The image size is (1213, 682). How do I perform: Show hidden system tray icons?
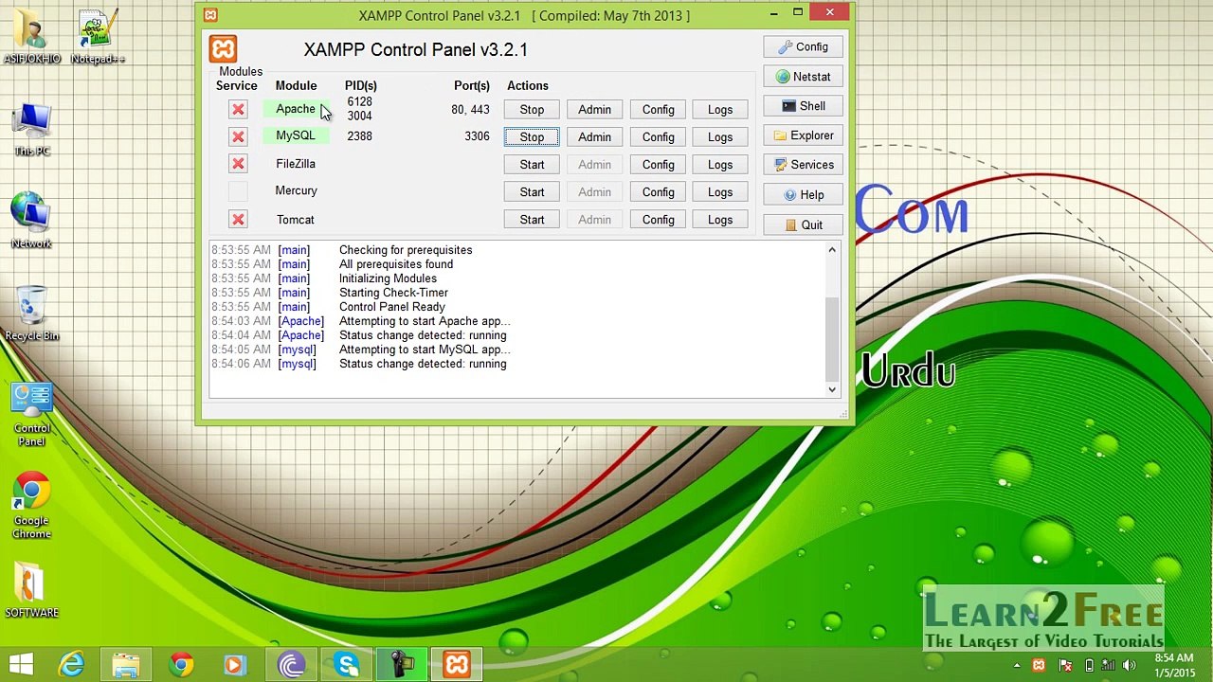point(1017,666)
